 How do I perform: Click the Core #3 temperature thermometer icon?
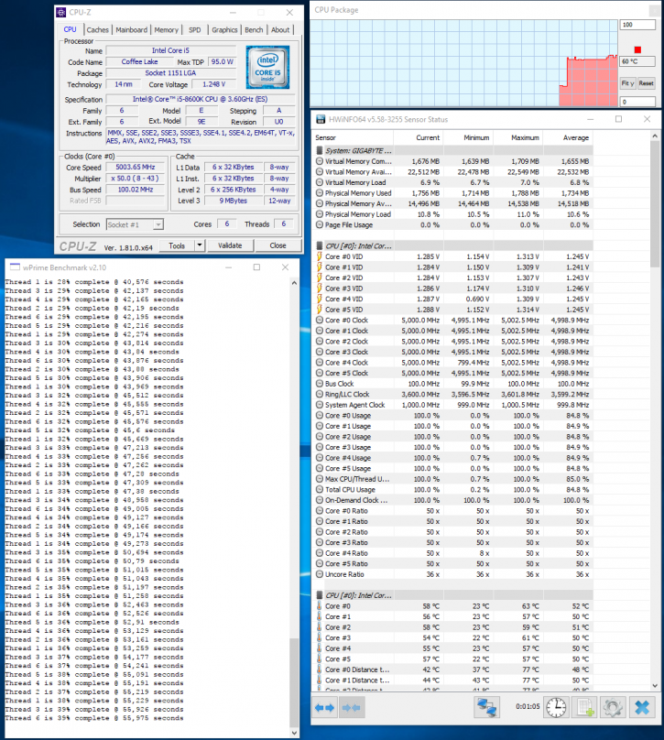320,637
